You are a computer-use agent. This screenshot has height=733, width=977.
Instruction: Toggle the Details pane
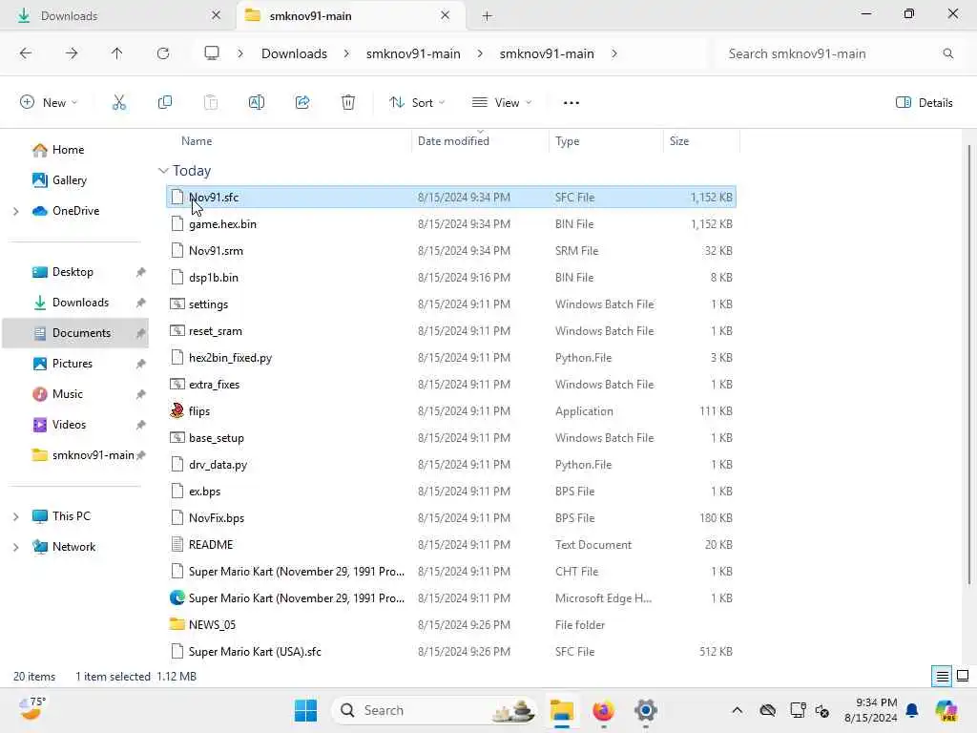click(924, 103)
